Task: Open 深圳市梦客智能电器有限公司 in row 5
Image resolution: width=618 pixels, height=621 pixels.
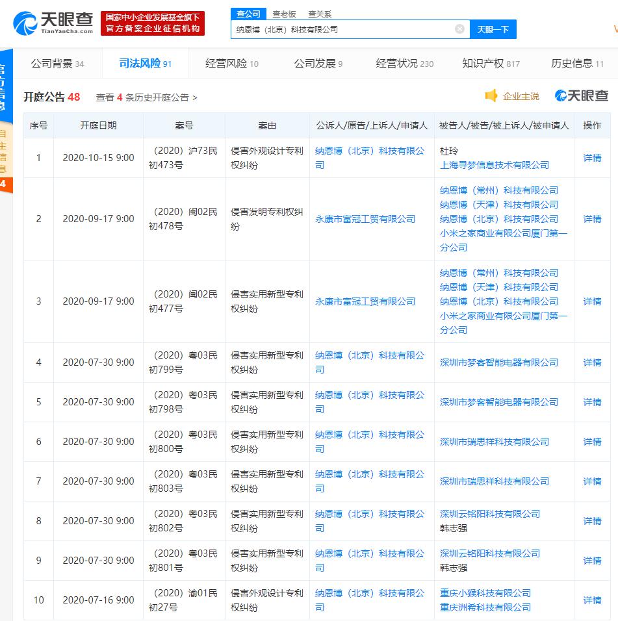Action: (x=499, y=402)
